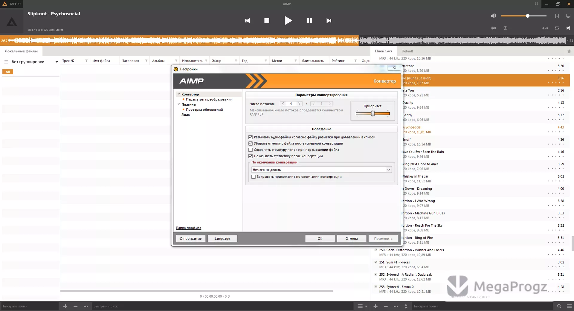Open playlist misc ellipsis icon

(396, 306)
